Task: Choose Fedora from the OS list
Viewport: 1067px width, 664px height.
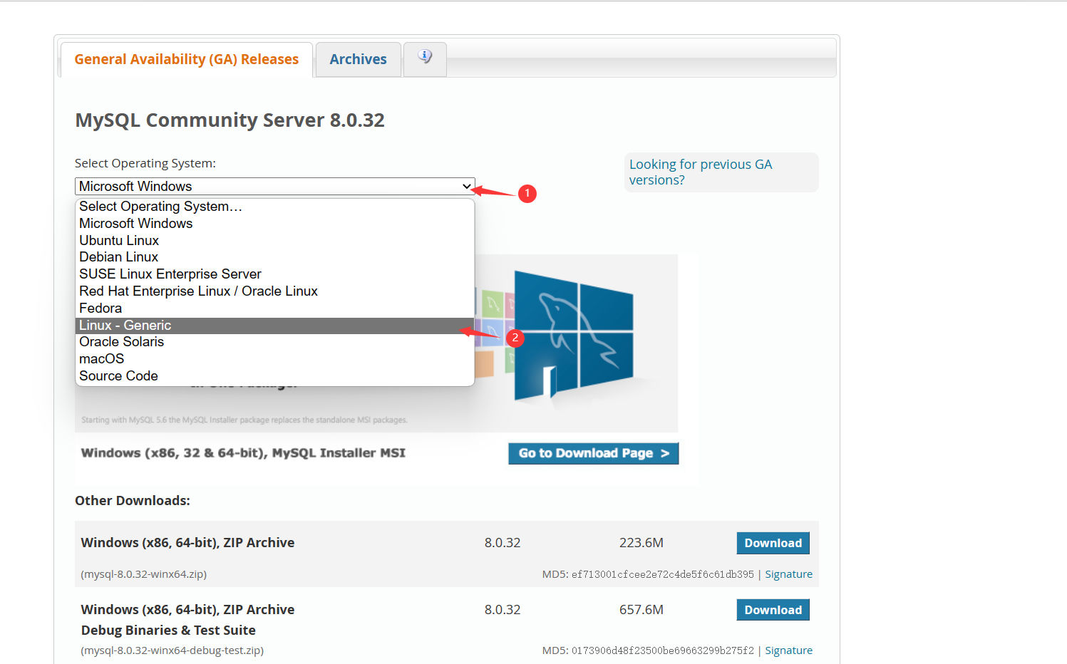Action: coord(274,308)
